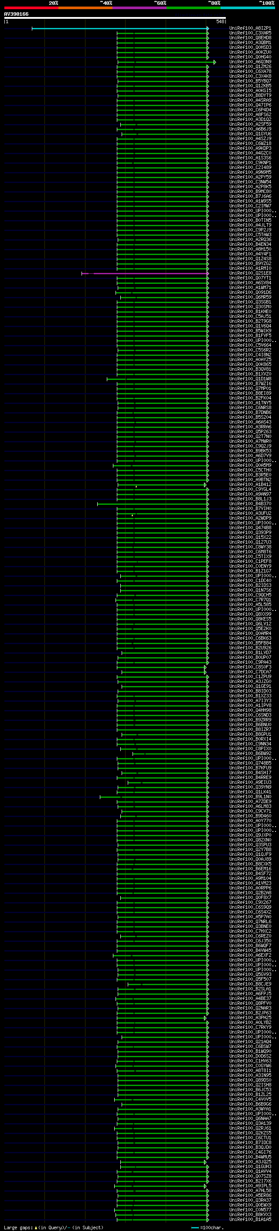Open hit UniRef100_C3XAR5

tap(250, 33)
